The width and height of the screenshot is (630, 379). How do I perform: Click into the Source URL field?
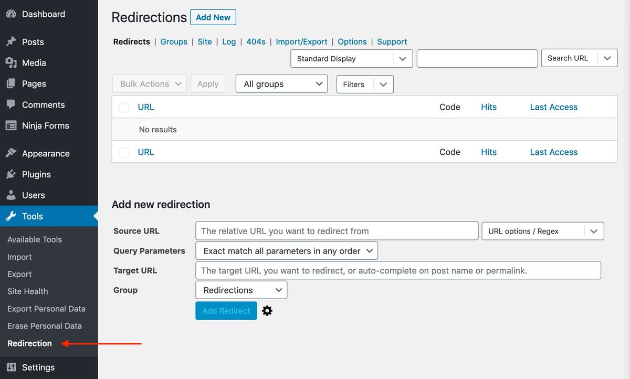click(x=337, y=231)
